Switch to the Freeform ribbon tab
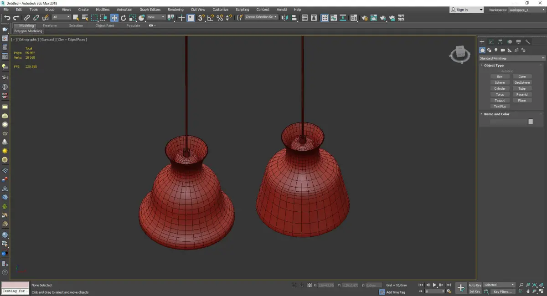547x296 pixels. coord(50,26)
